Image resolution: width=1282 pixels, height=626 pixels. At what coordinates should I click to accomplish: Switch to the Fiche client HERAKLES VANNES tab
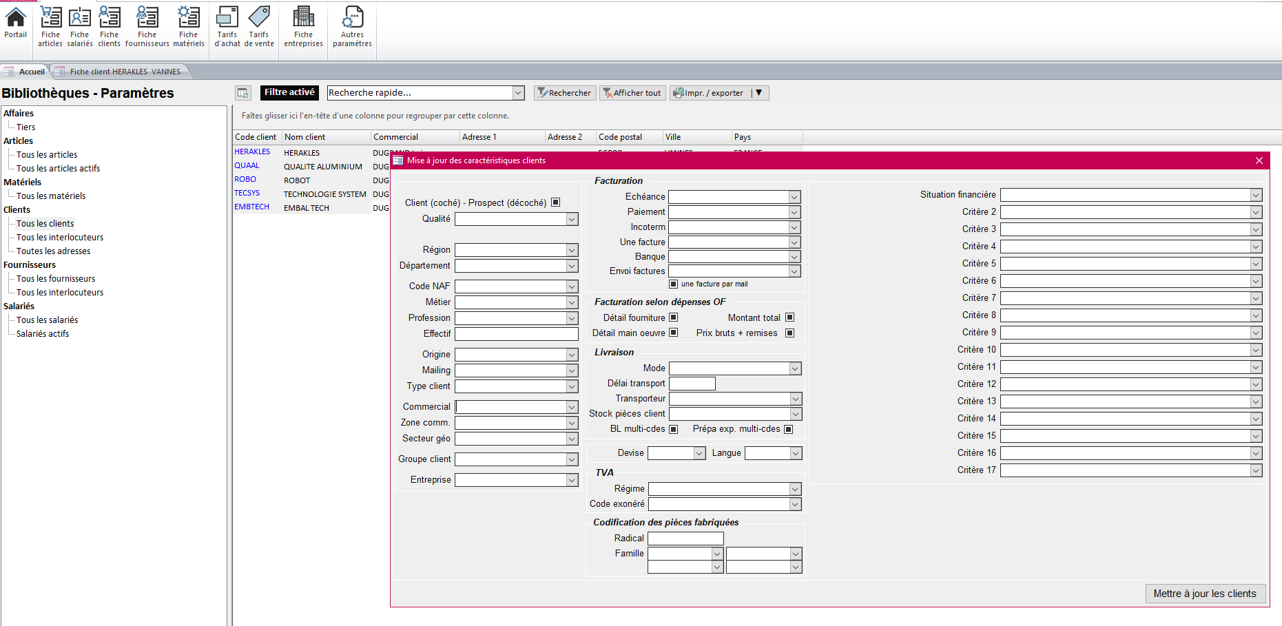point(119,71)
